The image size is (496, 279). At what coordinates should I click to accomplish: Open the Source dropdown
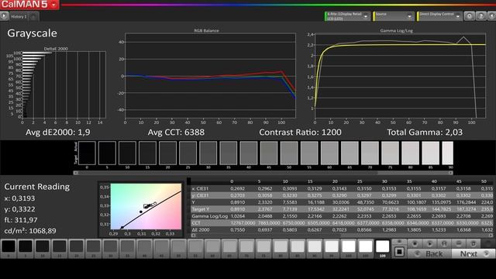point(394,16)
